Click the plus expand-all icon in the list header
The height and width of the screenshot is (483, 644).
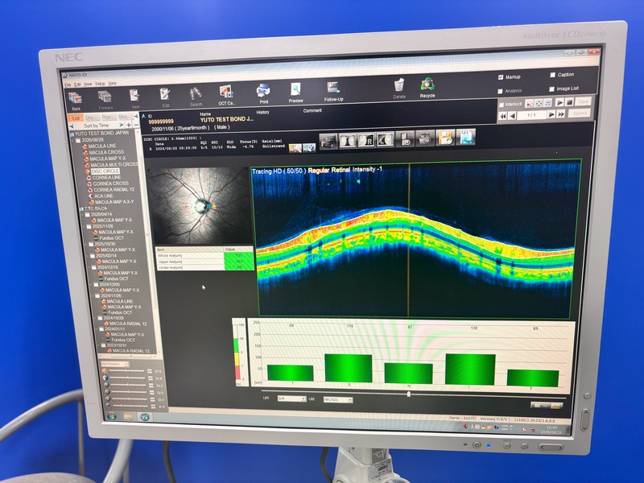[129, 125]
